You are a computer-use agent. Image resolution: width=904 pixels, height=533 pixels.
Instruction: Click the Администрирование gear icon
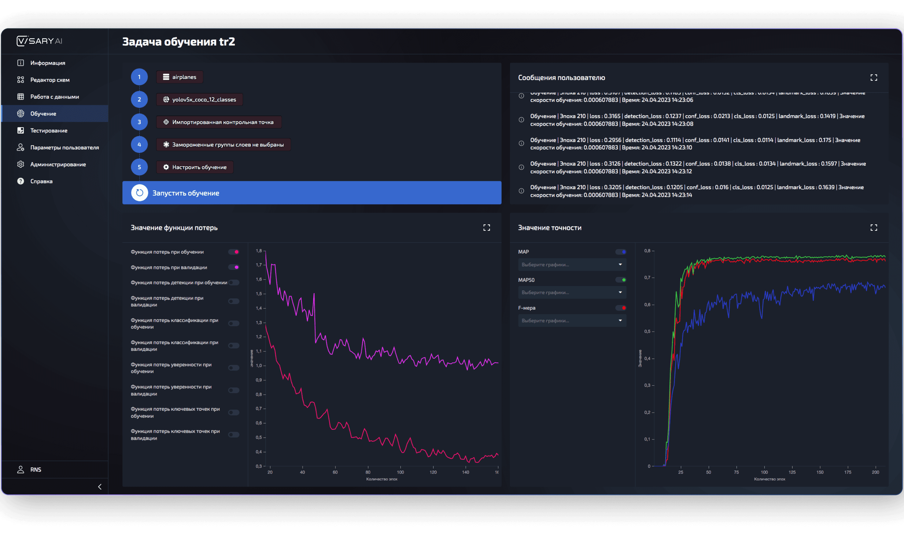20,164
